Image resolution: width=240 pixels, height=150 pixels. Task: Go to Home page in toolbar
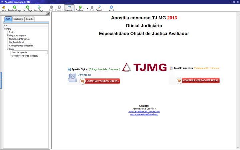4,8
